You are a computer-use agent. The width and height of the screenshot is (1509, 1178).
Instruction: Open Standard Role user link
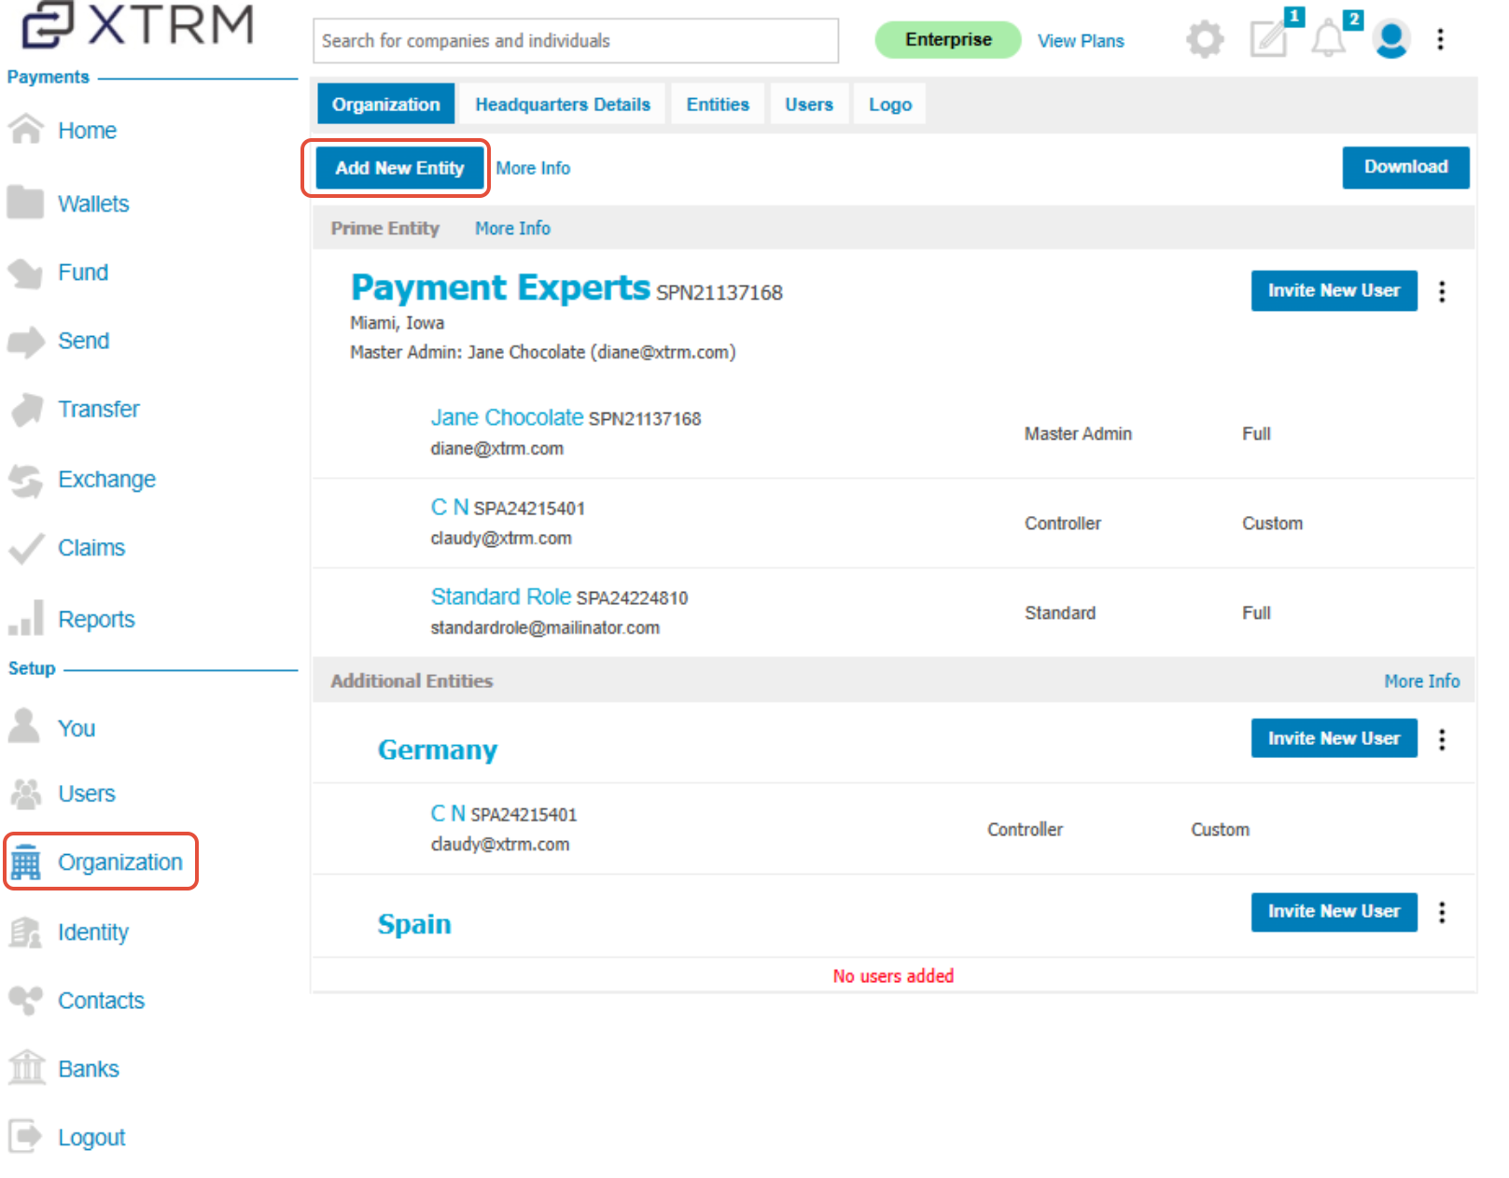[x=500, y=596]
